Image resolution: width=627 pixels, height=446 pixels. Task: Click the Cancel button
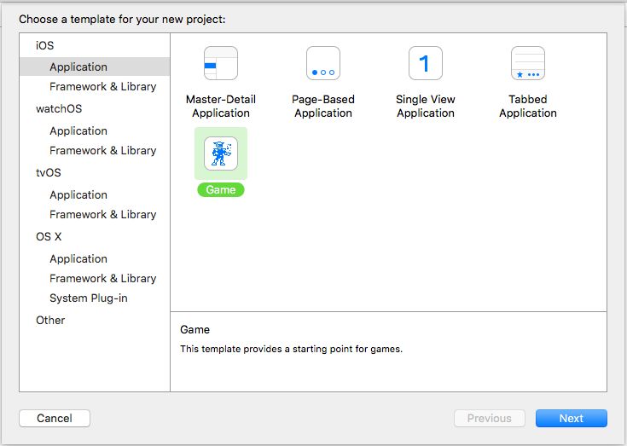pos(55,418)
